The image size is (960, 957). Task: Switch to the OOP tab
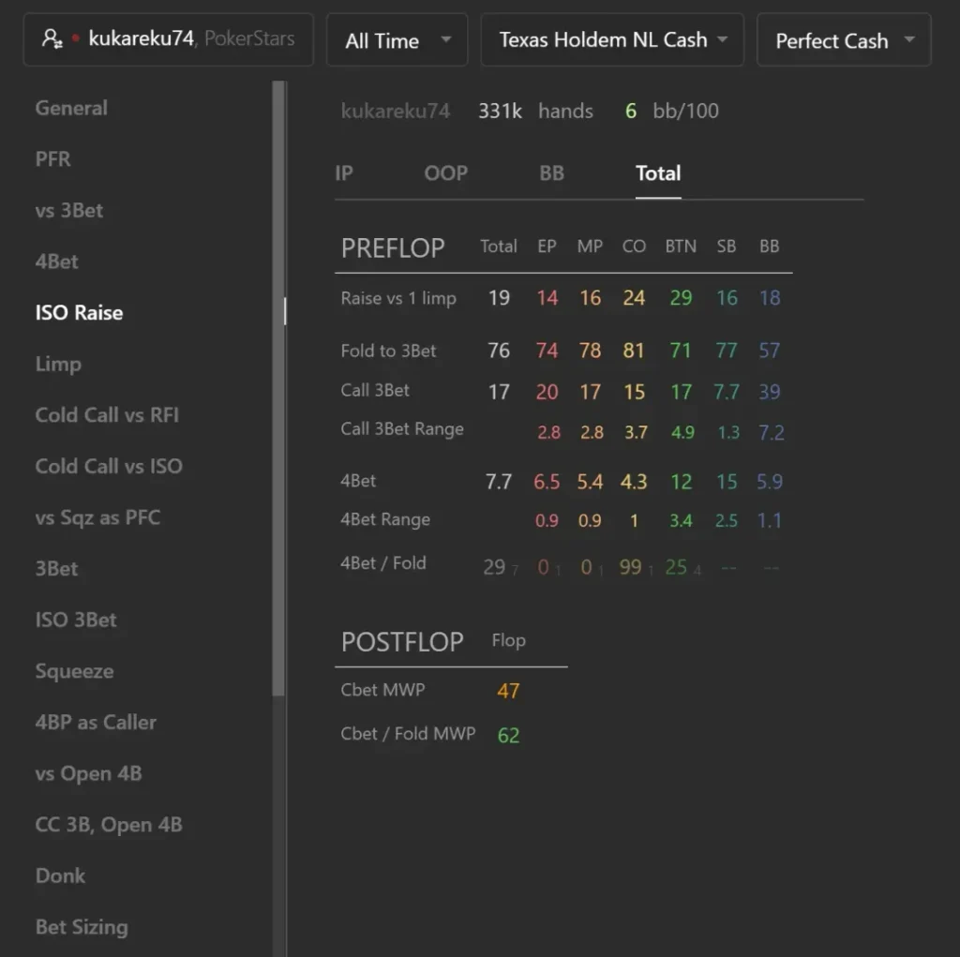tap(445, 173)
